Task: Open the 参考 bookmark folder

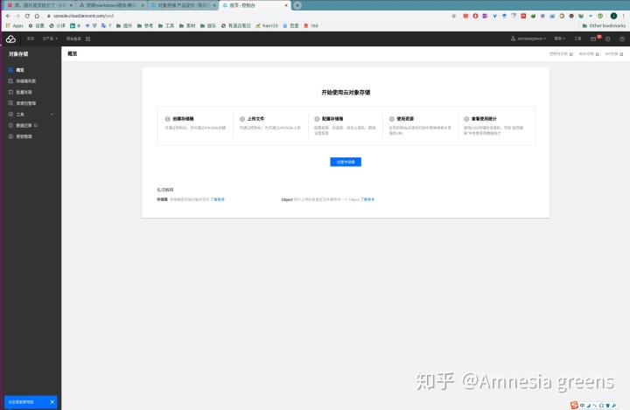Action: pos(145,25)
